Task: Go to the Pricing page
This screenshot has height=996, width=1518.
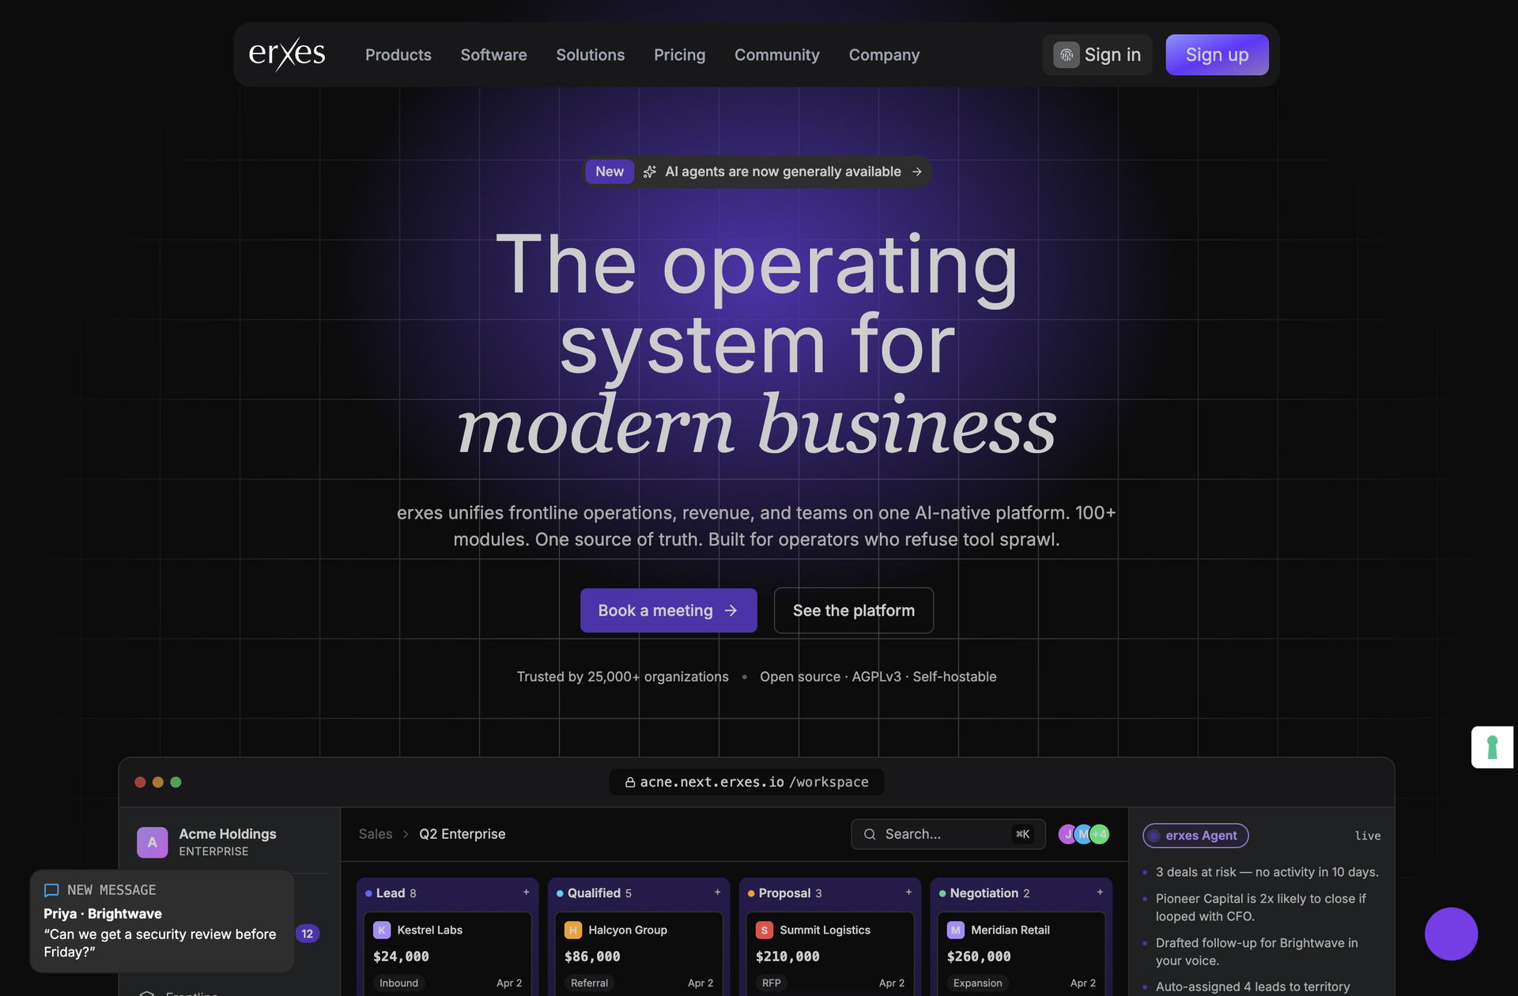Action: pyautogui.click(x=680, y=55)
